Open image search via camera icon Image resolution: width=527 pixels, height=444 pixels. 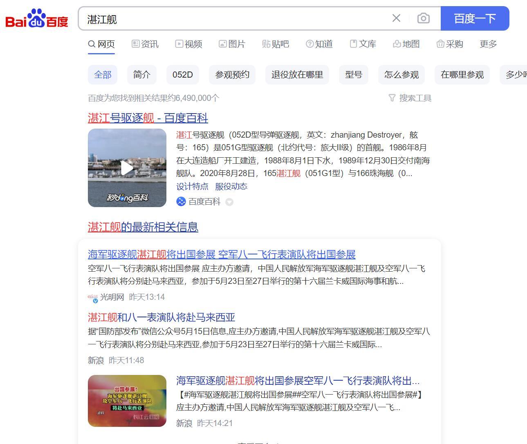click(423, 18)
